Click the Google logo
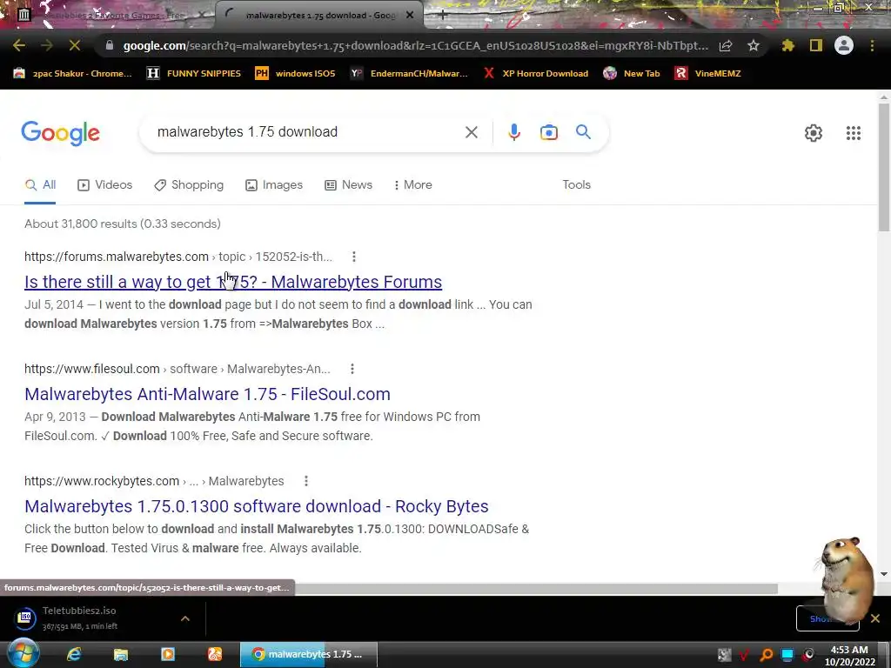This screenshot has width=891, height=668. click(60, 133)
